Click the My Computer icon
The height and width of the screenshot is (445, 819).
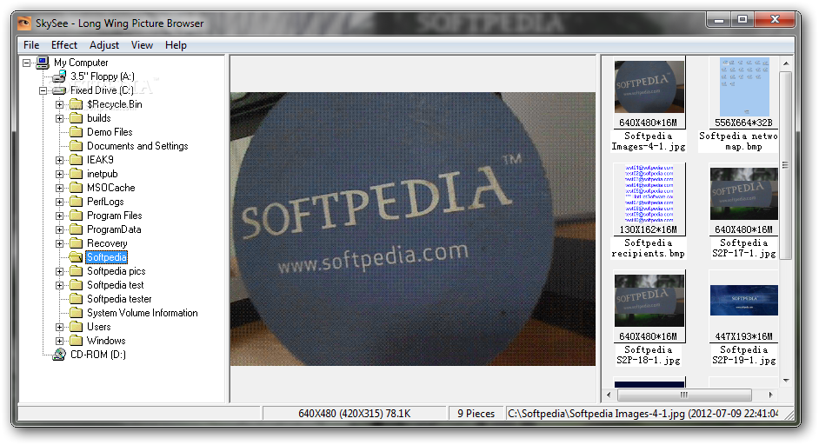click(43, 63)
